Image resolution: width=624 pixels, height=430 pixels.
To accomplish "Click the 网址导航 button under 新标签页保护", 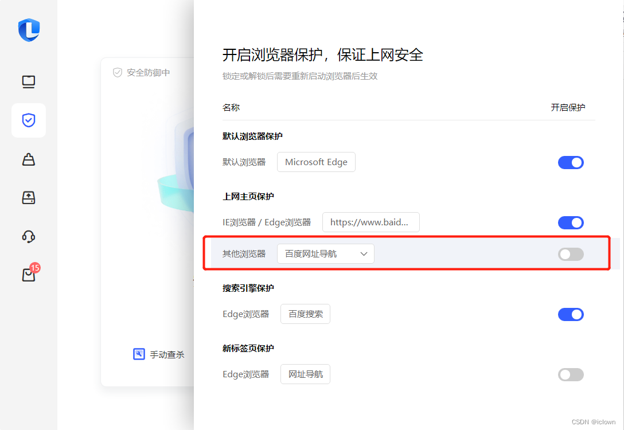I will 305,374.
